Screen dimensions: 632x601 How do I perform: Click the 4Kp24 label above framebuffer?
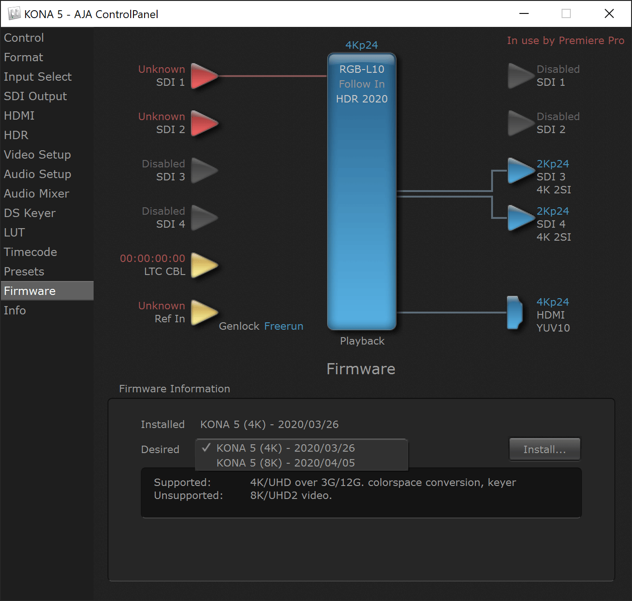click(x=362, y=45)
